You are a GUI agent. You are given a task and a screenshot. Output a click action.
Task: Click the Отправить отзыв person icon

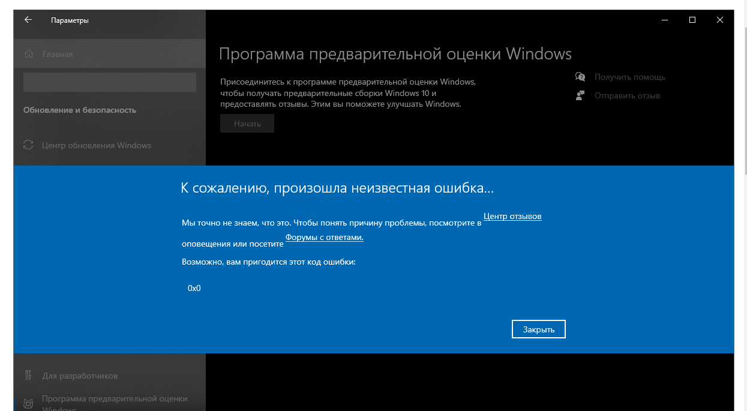pyautogui.click(x=580, y=95)
